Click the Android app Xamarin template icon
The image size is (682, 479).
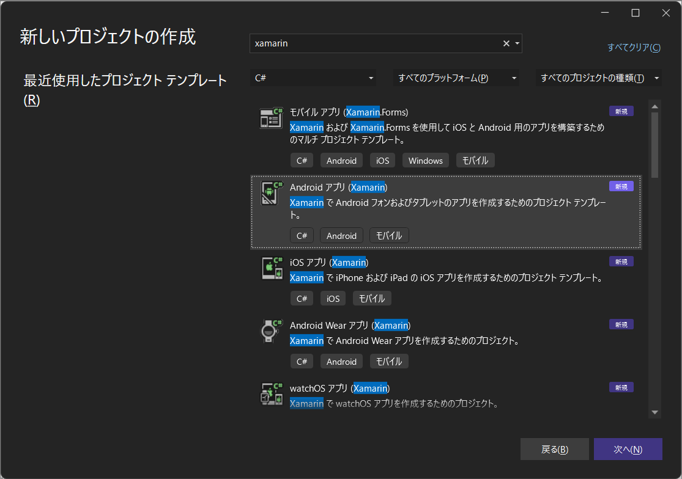tap(272, 193)
